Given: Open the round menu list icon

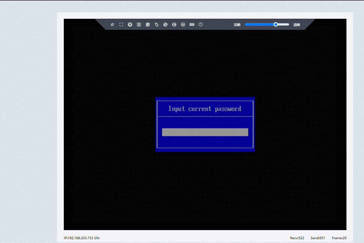Looking at the screenshot, I should point(183,25).
